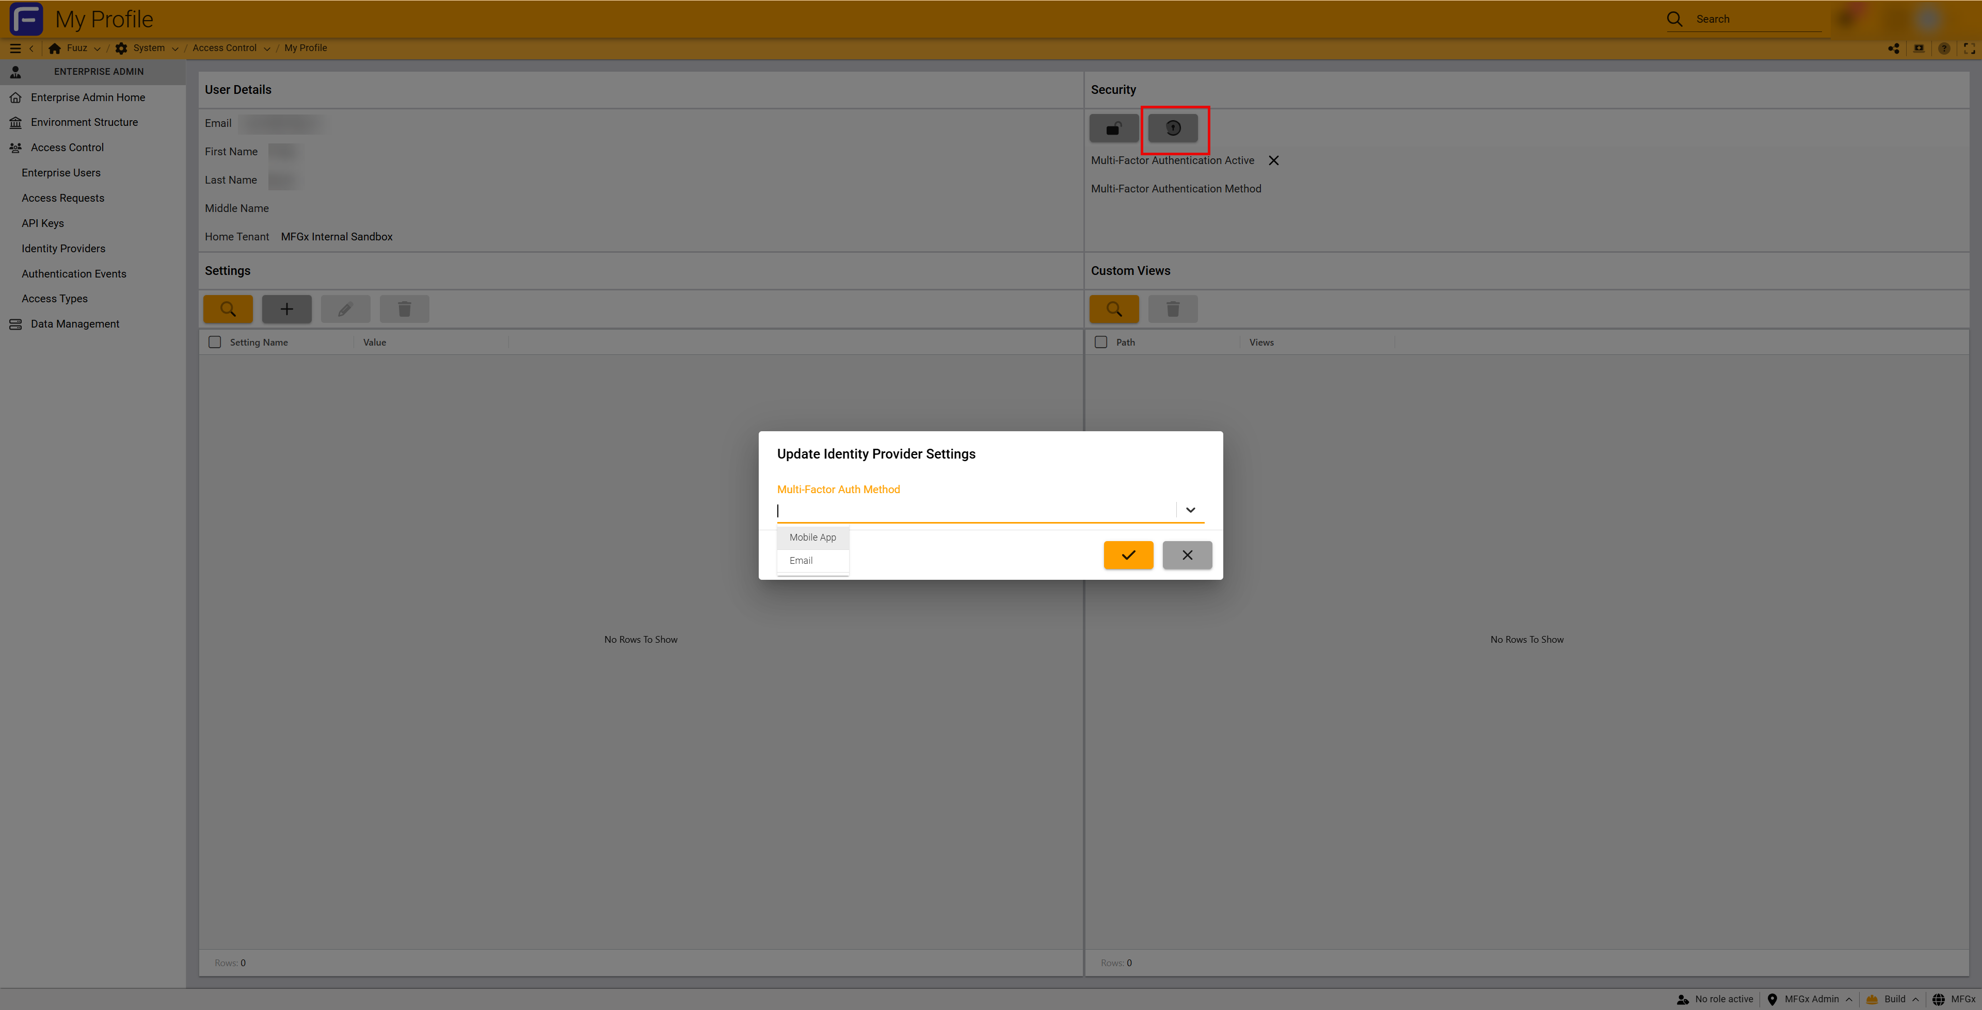Toggle the hamburger menu icon

14,47
